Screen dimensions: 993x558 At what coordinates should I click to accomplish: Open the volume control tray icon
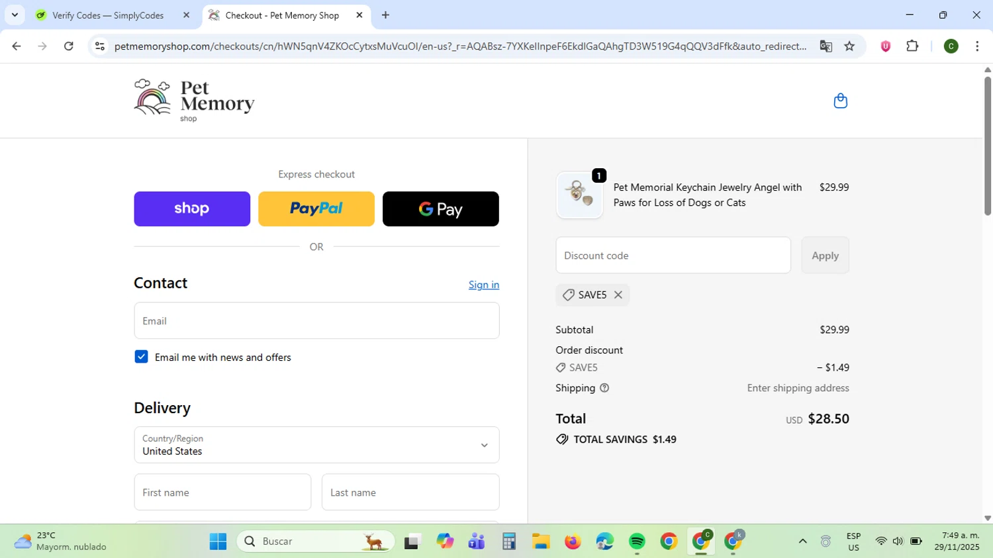[x=898, y=541]
